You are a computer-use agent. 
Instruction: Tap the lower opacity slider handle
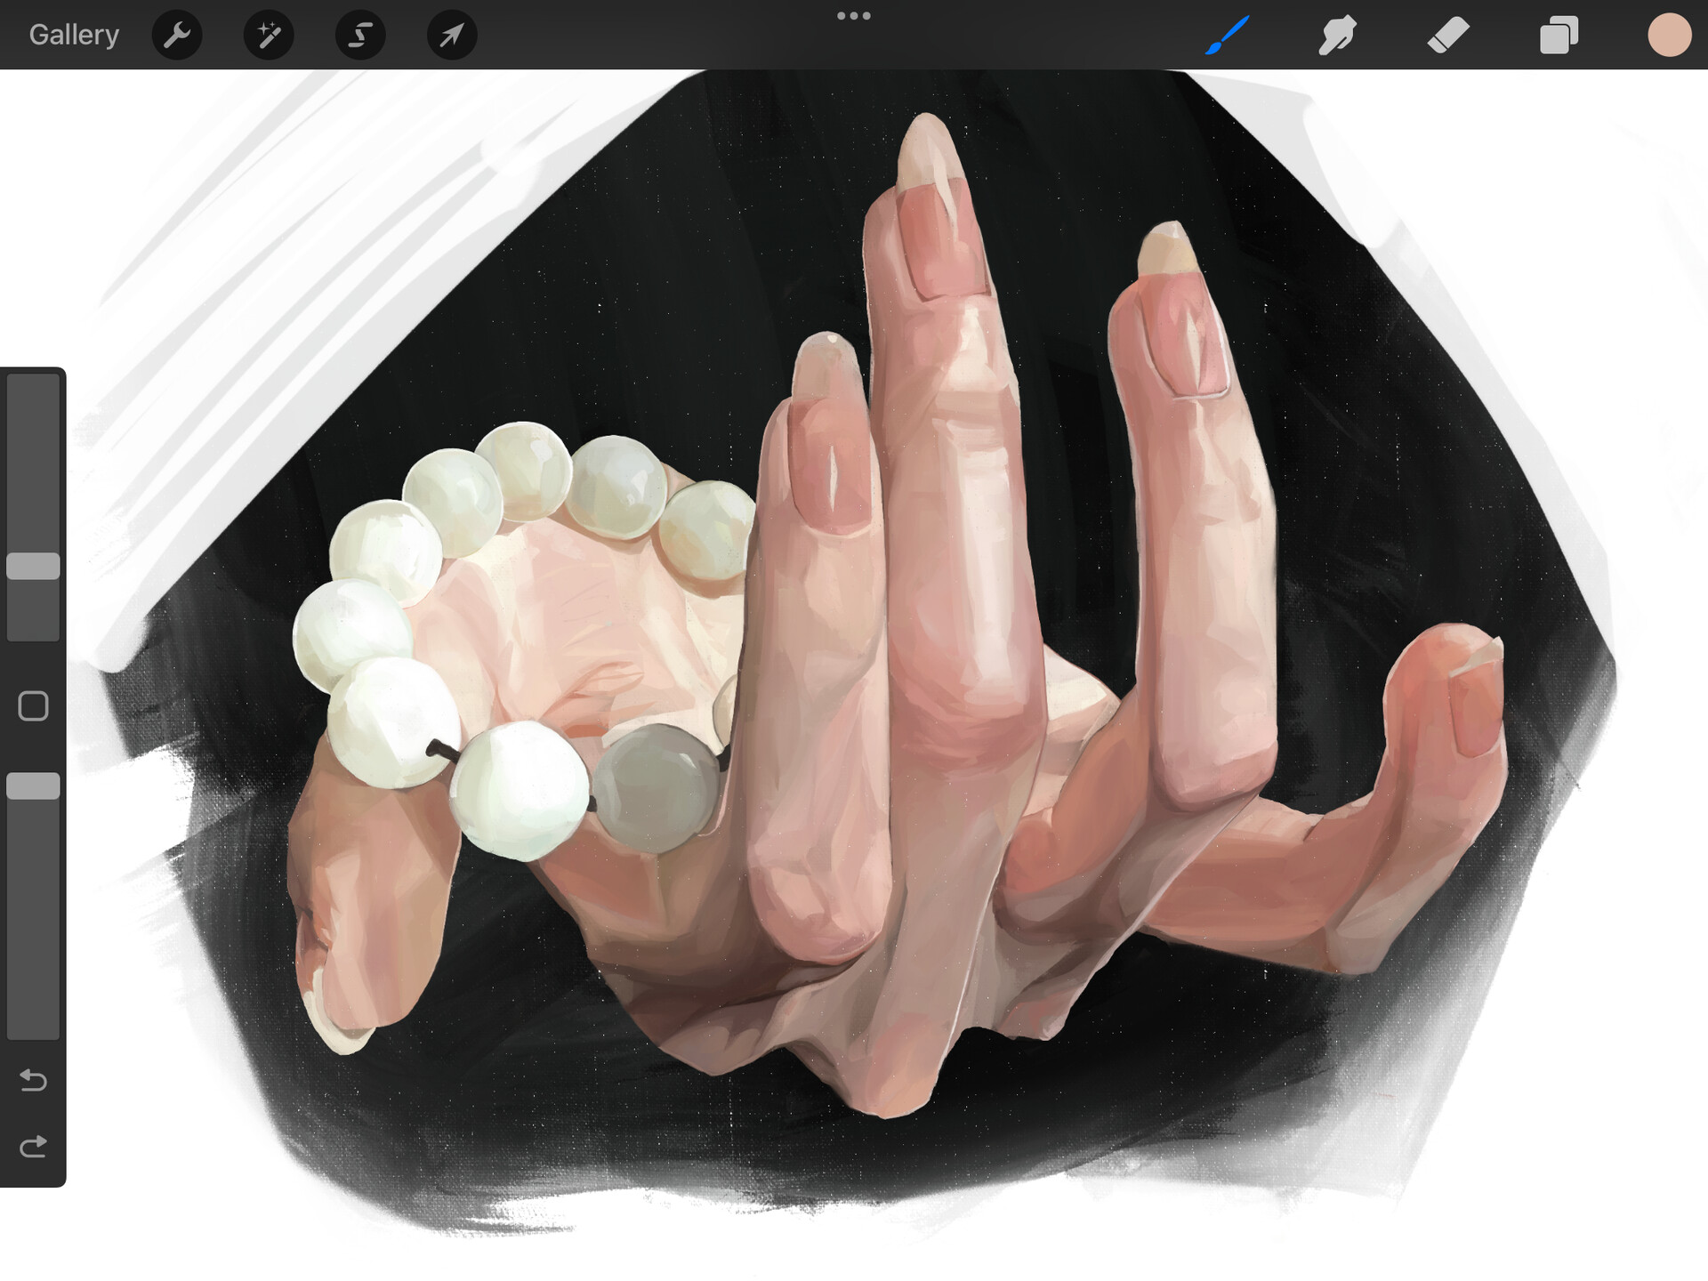point(34,785)
